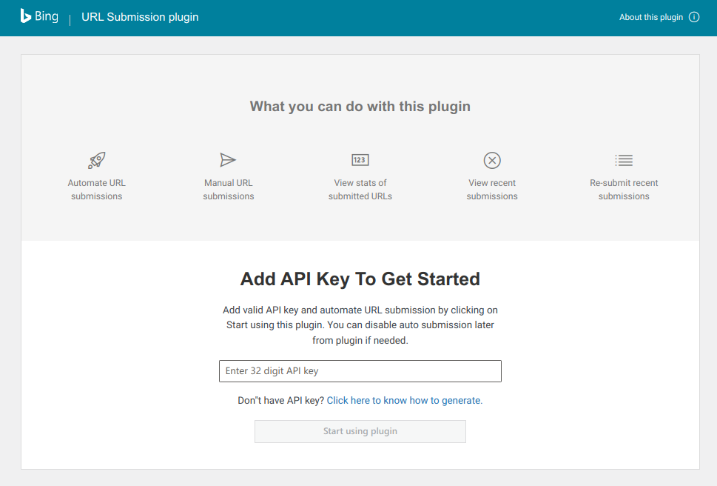717x486 pixels.
Task: Select the Re-submit recent submissions label
Action: [x=624, y=190]
